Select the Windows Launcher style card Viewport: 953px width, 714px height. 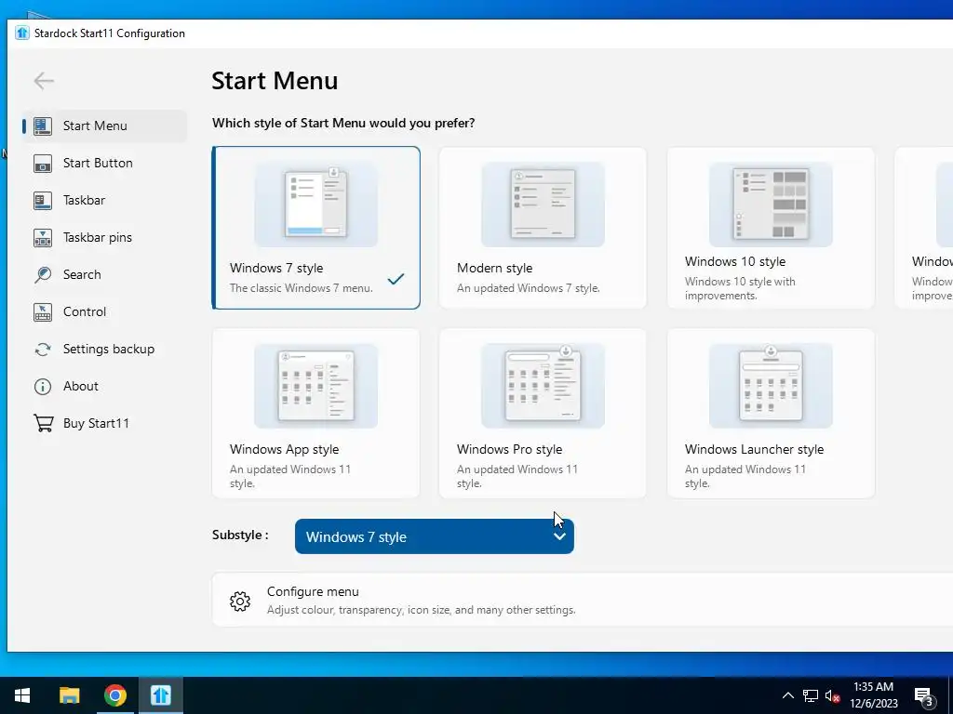771,414
